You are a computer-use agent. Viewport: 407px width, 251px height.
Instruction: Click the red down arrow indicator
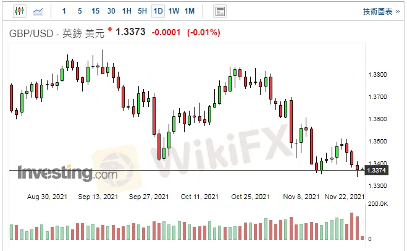110,30
